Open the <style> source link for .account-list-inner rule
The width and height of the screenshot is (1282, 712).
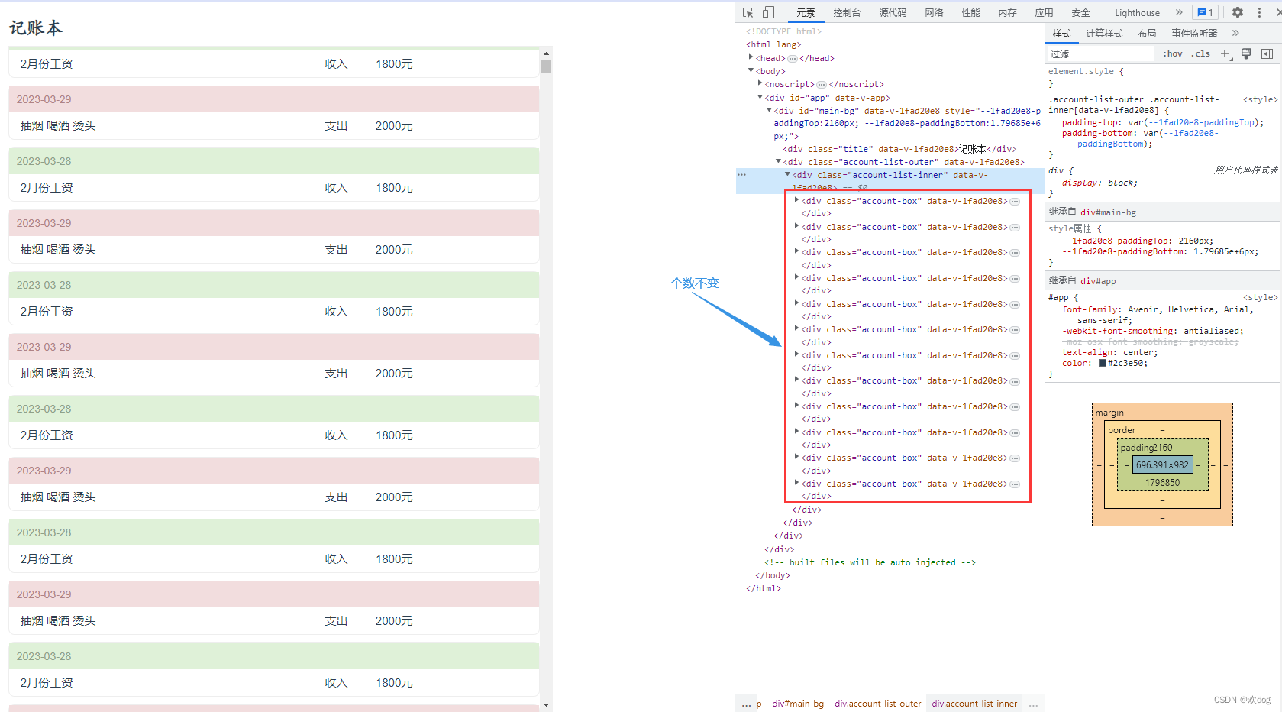pos(1260,99)
